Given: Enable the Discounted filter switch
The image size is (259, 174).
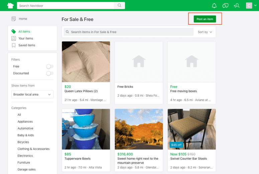Looking at the screenshot, I should tap(50, 73).
